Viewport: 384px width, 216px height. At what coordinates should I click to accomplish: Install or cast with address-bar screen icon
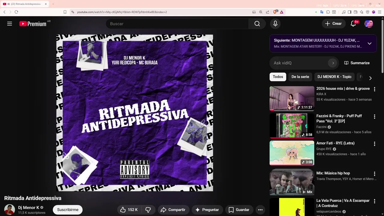click(x=254, y=12)
